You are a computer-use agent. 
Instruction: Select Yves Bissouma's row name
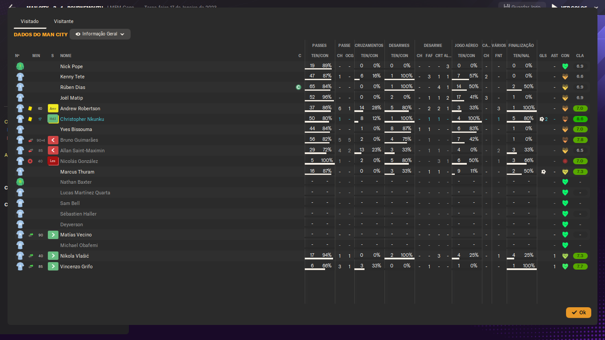pos(76,130)
